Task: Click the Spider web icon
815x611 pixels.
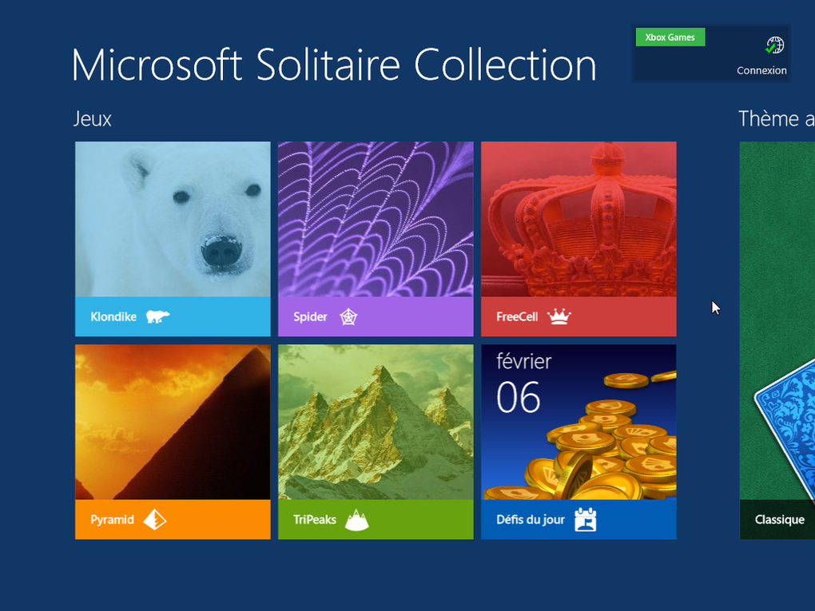Action: tap(348, 316)
